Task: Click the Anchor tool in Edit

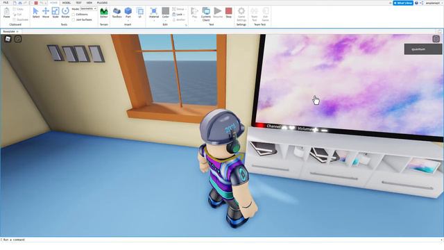Action: pyautogui.click(x=179, y=19)
